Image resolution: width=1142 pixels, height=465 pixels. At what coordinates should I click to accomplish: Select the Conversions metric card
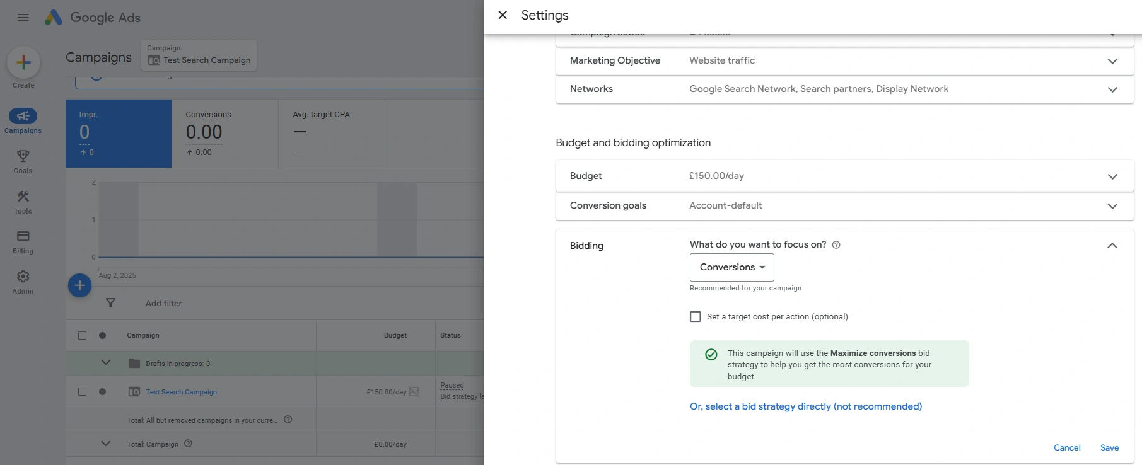(225, 134)
